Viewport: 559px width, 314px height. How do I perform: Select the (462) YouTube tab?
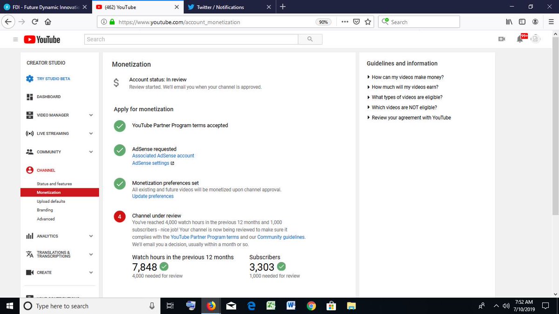coord(137,7)
